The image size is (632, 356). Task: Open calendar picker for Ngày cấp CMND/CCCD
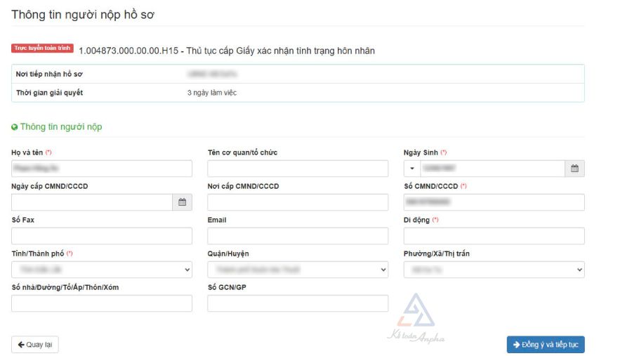182,202
